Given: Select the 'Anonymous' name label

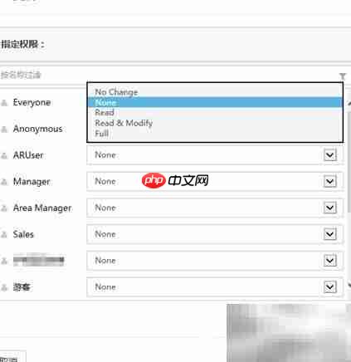Looking at the screenshot, I should pos(37,129).
